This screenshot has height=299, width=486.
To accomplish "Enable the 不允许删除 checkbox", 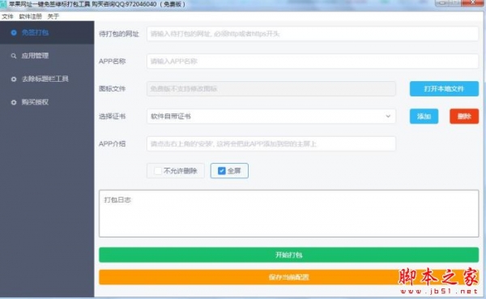I will pyautogui.click(x=158, y=171).
